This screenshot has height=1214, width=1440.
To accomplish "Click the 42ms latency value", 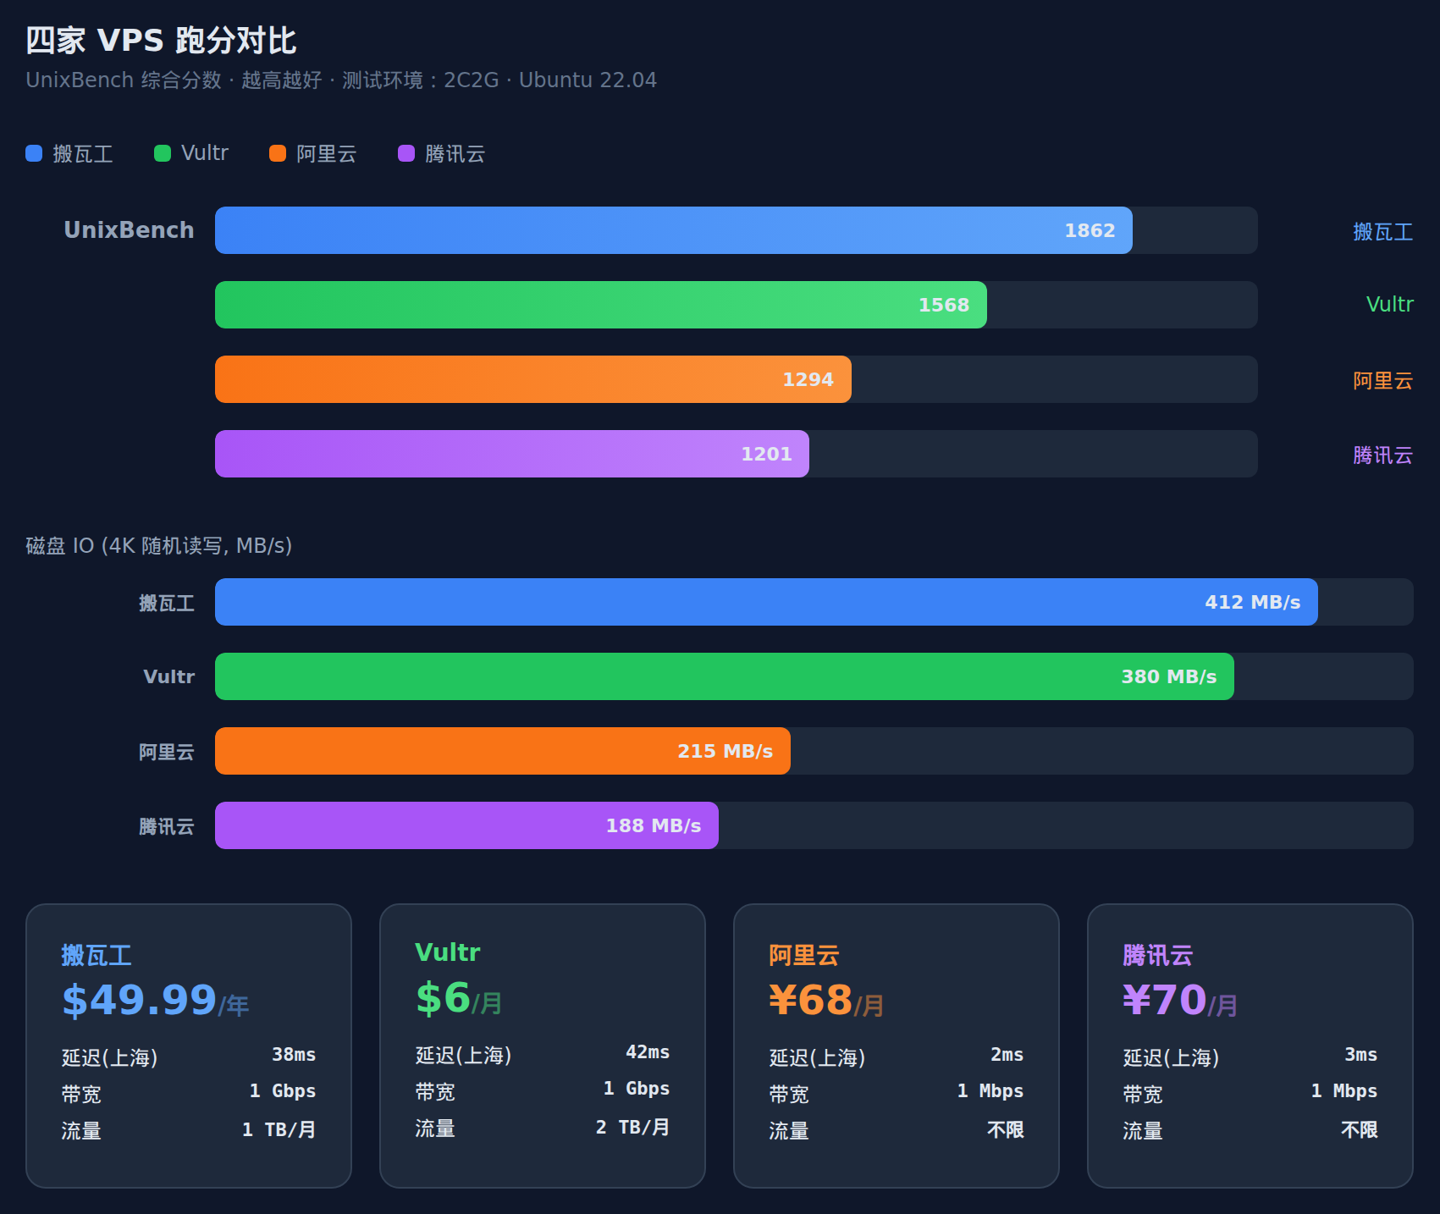I will (648, 1052).
